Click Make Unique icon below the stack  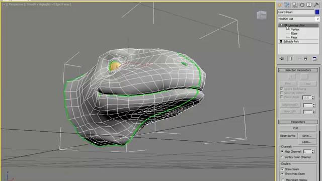pos(299,59)
